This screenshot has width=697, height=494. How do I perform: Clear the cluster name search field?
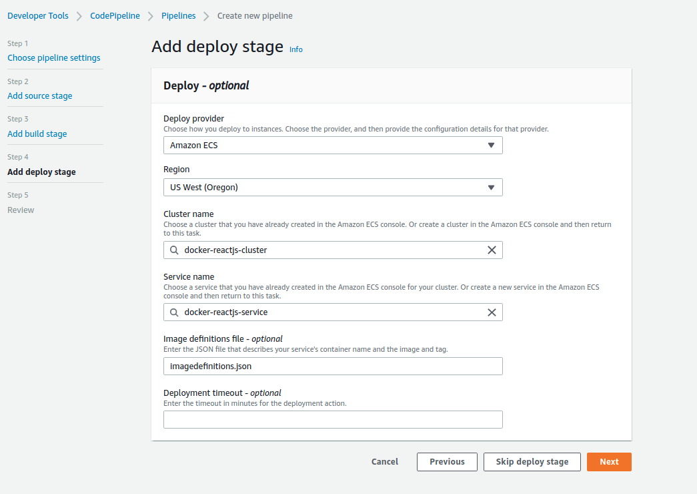pyautogui.click(x=492, y=250)
